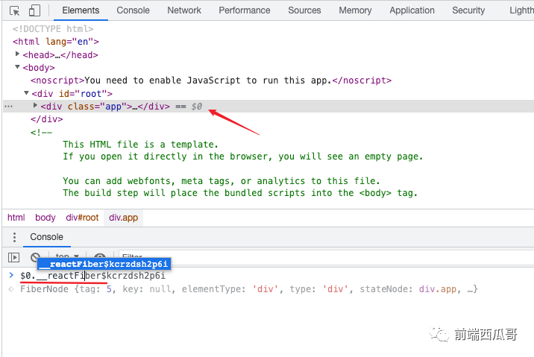Open the Elements tab

81,10
